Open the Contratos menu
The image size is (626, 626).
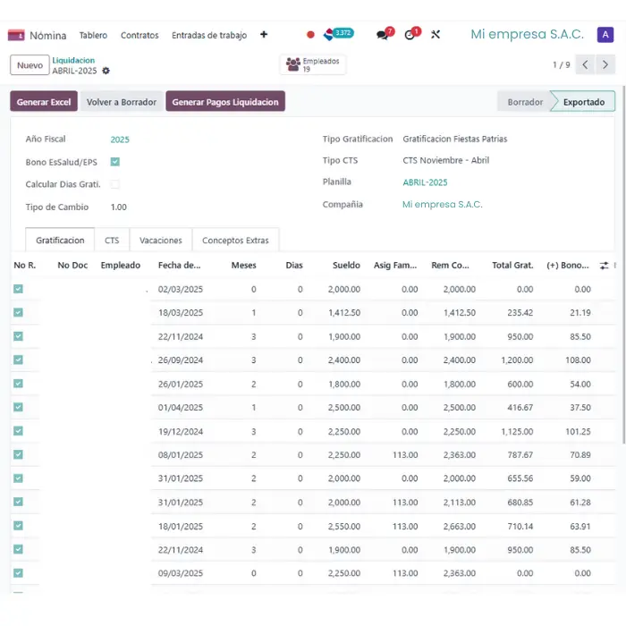(140, 35)
